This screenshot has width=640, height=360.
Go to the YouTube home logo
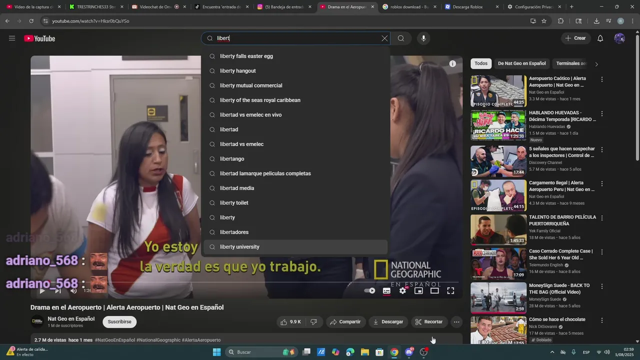pyautogui.click(x=39, y=38)
